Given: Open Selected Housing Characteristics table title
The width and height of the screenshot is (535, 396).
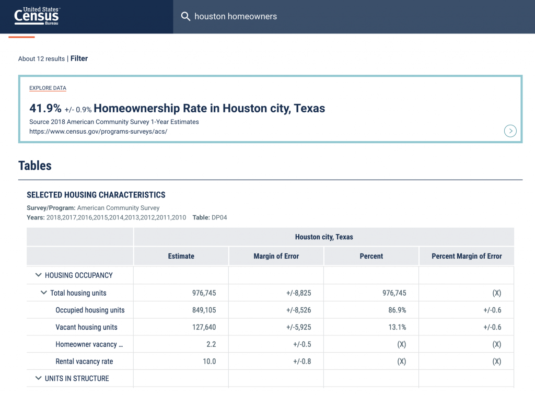Looking at the screenshot, I should tap(96, 195).
